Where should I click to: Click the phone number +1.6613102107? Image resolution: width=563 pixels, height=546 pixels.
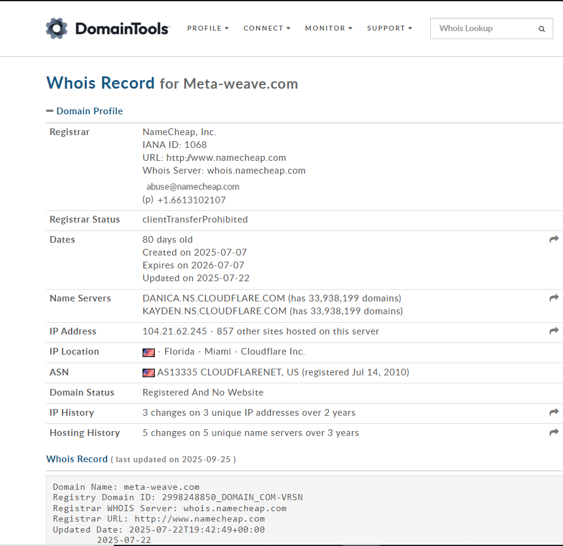coord(192,200)
